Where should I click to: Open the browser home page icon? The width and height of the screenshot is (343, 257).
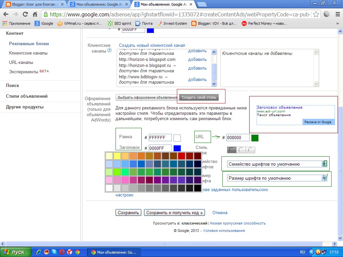click(35, 14)
